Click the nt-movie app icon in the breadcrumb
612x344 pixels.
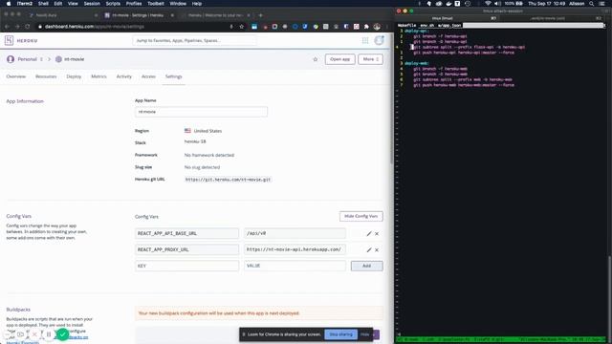(58, 59)
